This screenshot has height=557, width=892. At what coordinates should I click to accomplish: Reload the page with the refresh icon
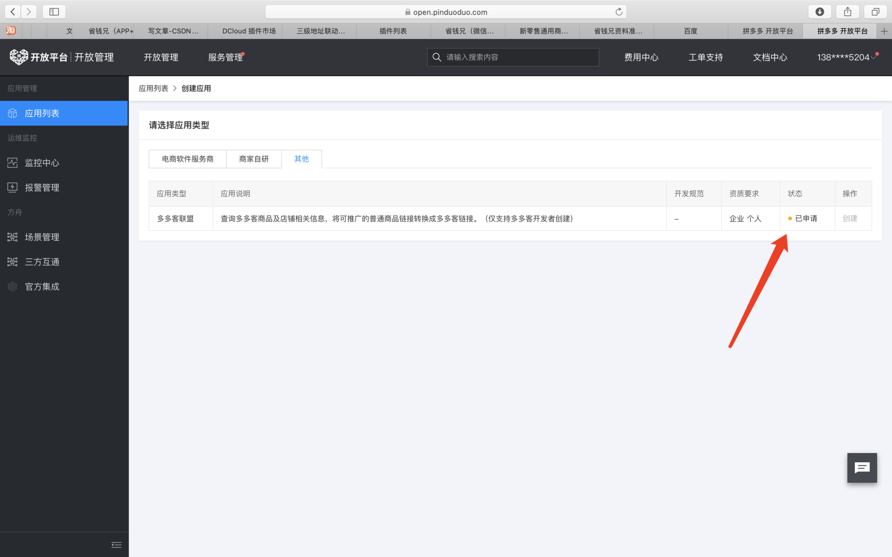(x=619, y=12)
